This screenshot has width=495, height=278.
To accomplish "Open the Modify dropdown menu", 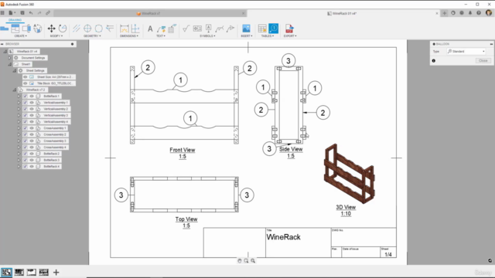I will click(x=56, y=36).
